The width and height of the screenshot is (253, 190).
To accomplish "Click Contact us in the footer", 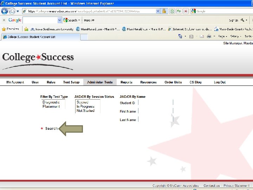I will [x=212, y=185].
